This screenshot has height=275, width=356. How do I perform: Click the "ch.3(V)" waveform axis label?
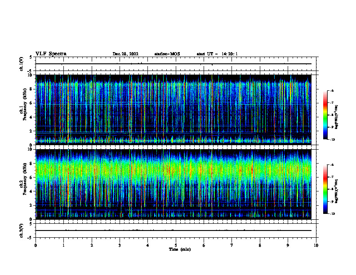coord(21,231)
